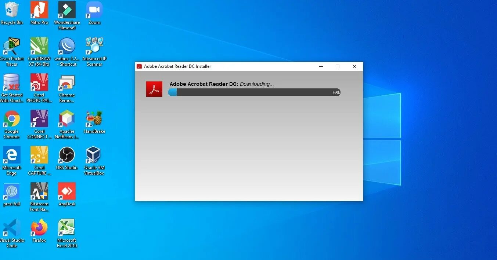Click the 'Adobe Acrobat Reader DC: Downloading...' text
The width and height of the screenshot is (497, 260).
coord(222,84)
